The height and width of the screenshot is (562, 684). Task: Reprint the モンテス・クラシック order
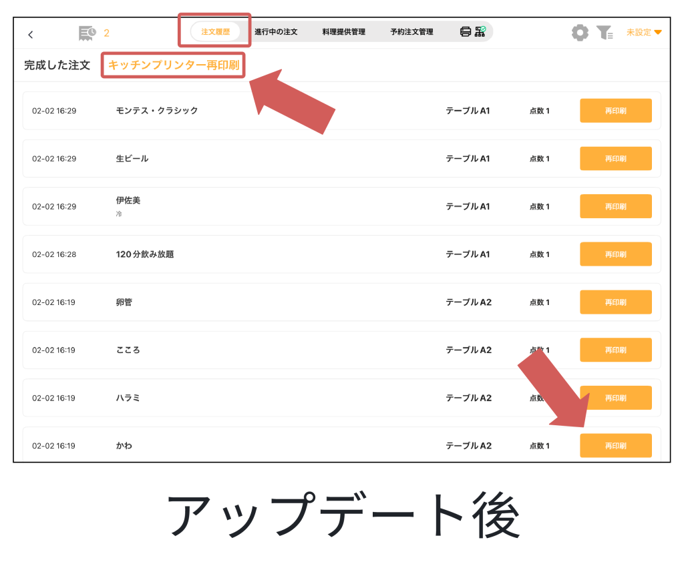(615, 111)
